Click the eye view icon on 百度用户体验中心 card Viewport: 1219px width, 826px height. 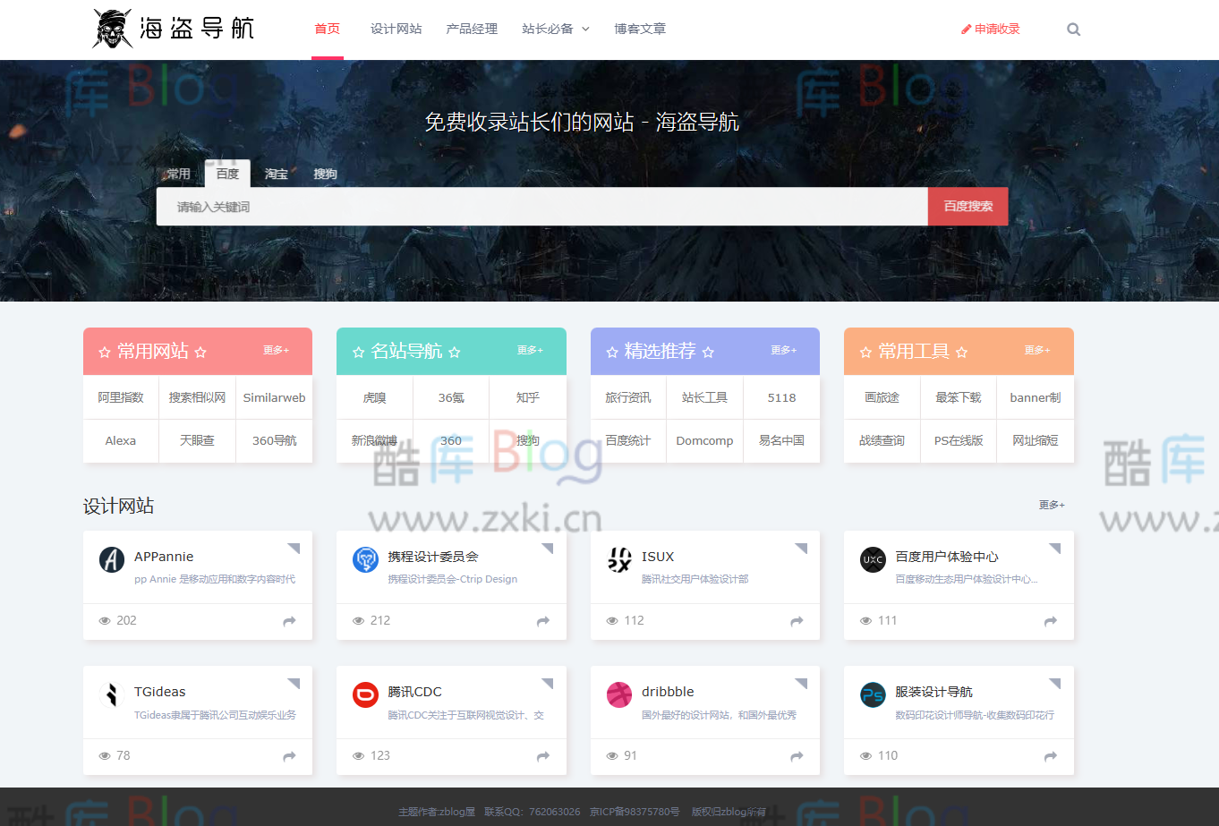coord(865,620)
